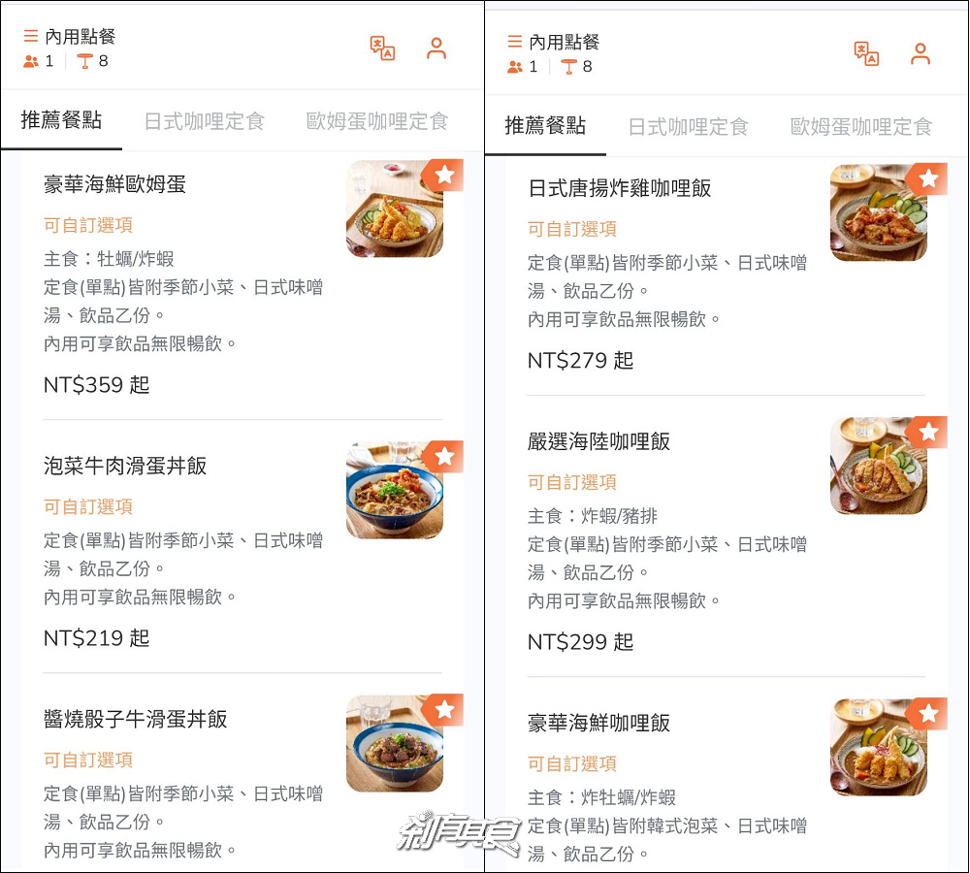Tap table number icon in left header
This screenshot has width=970, height=873.
click(x=84, y=61)
